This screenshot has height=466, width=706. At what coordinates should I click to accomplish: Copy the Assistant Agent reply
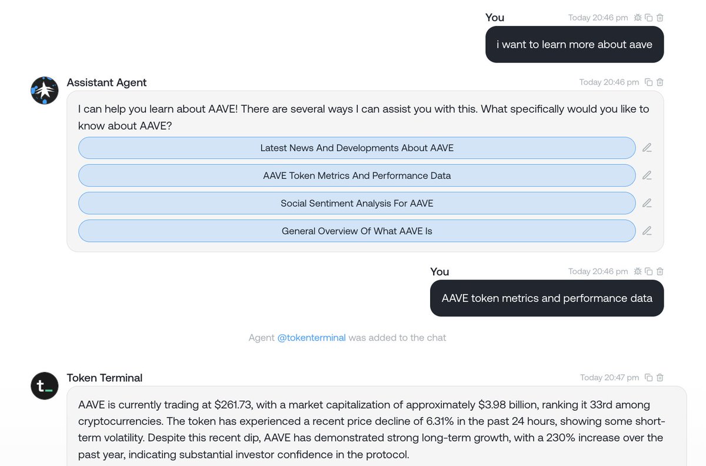click(649, 82)
